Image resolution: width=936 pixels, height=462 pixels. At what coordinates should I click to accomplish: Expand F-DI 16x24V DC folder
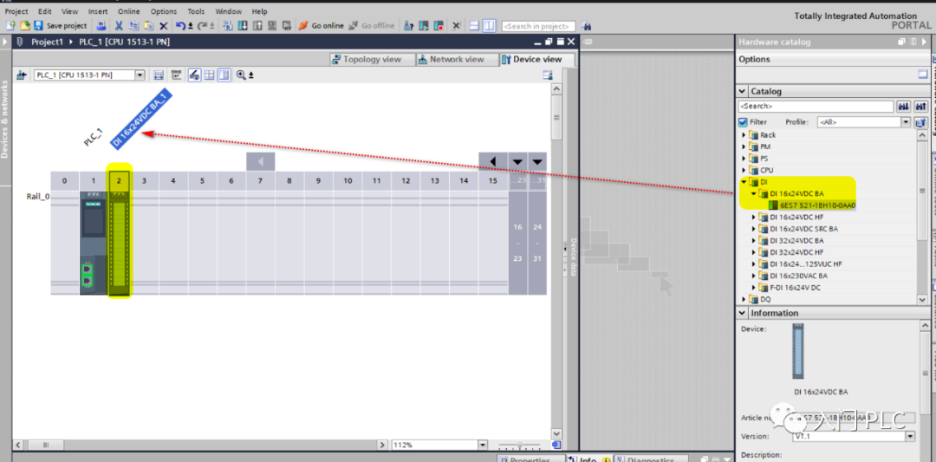[754, 287]
